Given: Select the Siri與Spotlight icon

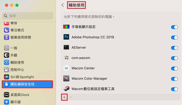Looking at the screenshot, I should pyautogui.click(x=6, y=77).
